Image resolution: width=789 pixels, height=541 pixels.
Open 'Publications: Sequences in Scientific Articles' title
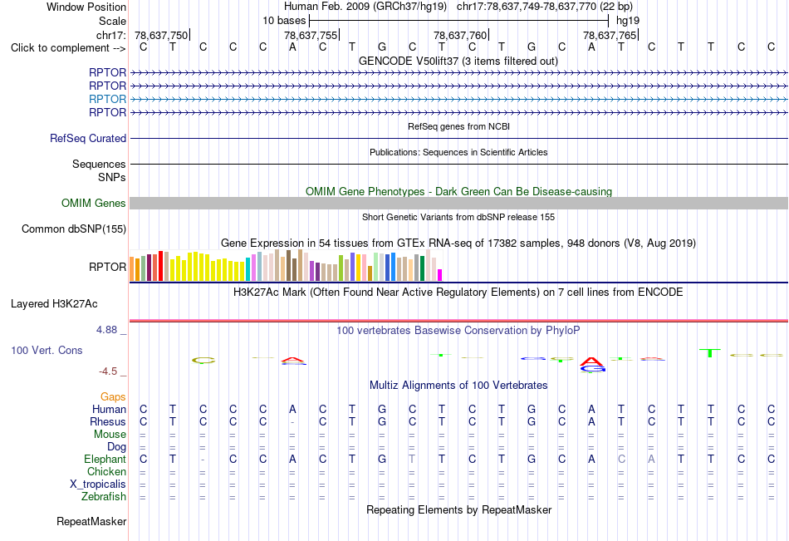pos(458,152)
